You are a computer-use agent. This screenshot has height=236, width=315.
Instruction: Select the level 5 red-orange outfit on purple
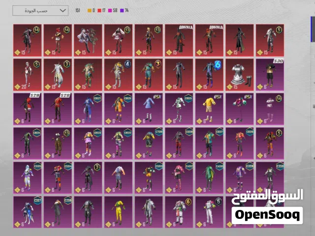270,143
